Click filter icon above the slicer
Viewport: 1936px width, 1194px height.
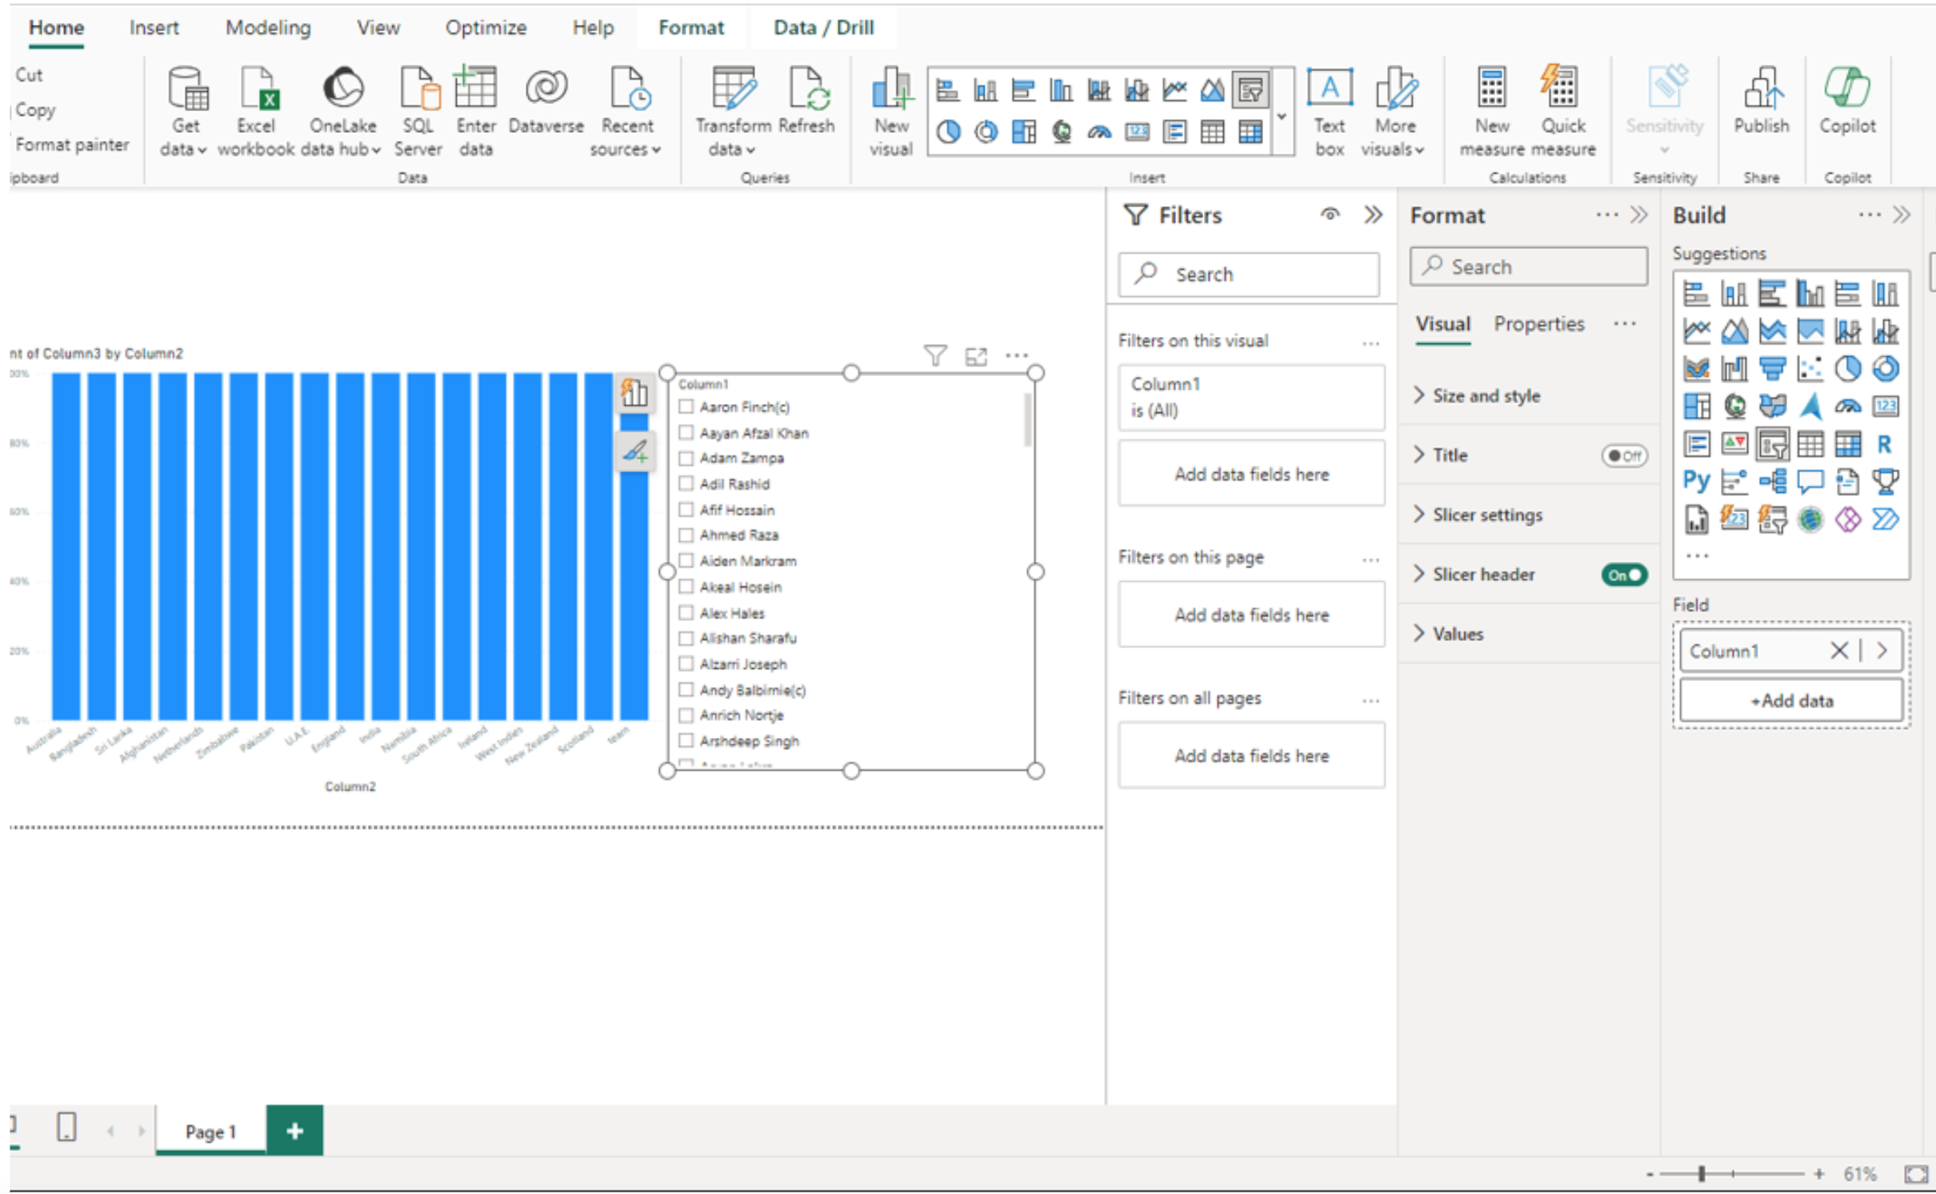click(934, 355)
